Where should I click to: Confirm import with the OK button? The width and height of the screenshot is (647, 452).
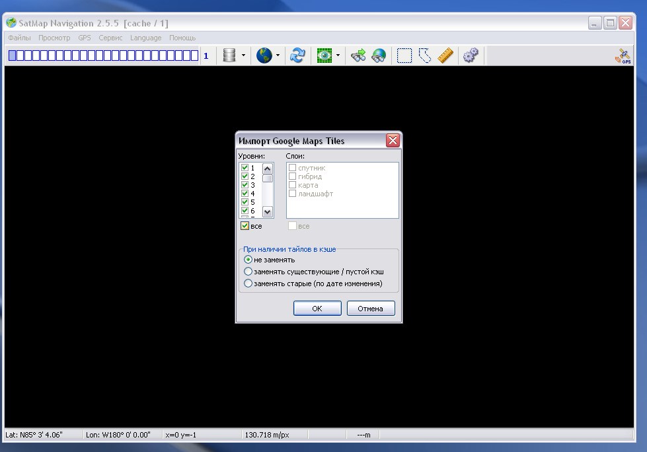point(317,309)
